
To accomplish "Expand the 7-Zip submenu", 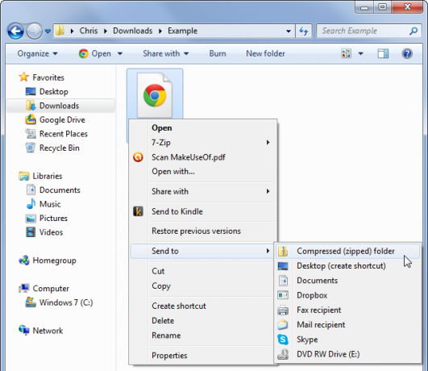I will (x=203, y=142).
